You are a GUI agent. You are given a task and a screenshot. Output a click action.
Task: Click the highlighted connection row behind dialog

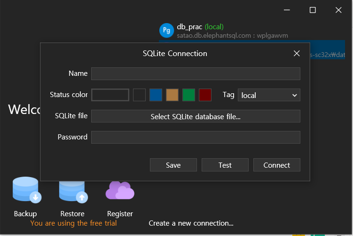click(327, 50)
